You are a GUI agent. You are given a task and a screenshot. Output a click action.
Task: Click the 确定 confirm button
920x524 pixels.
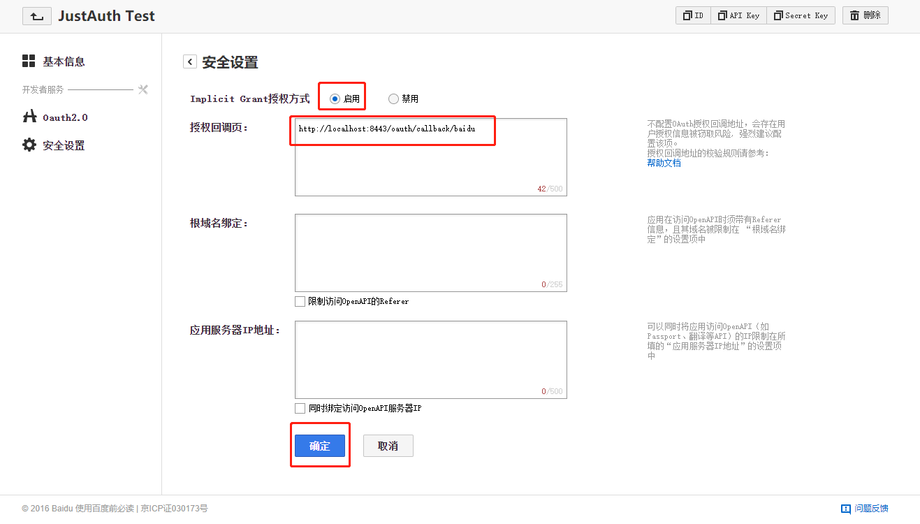pos(320,446)
